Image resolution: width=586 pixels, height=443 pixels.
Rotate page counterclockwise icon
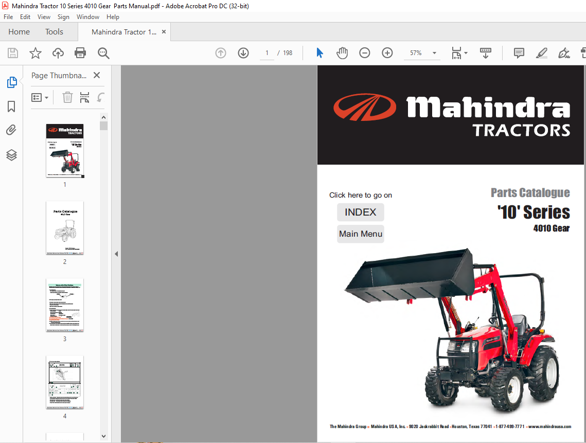[x=100, y=98]
